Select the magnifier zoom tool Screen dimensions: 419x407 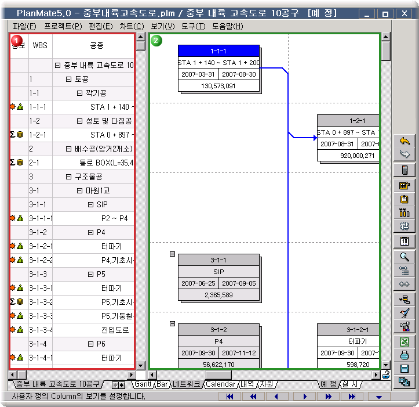405,257
